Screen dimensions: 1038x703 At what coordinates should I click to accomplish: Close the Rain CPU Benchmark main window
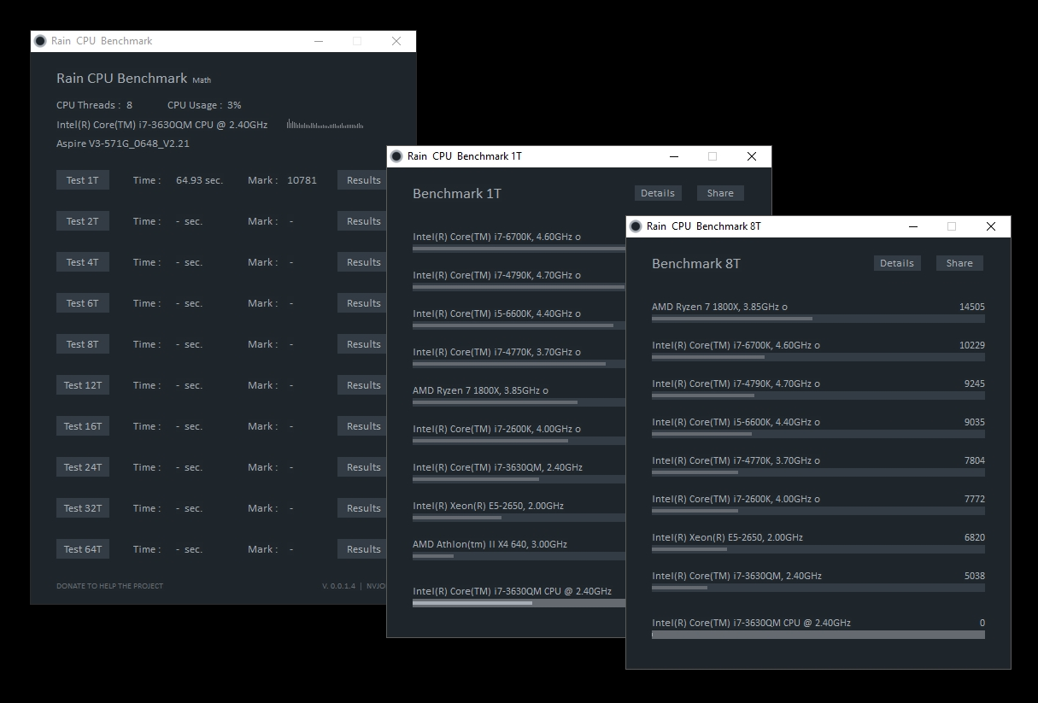[x=396, y=41]
